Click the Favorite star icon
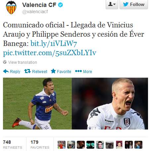Screen dimensions: 151x151 coord(53,71)
